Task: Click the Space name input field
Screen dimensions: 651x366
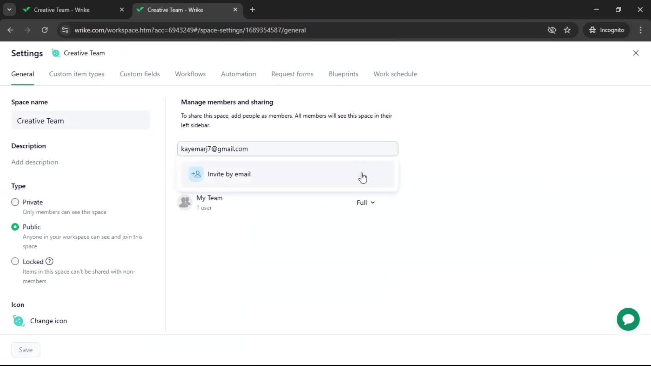Action: point(80,121)
